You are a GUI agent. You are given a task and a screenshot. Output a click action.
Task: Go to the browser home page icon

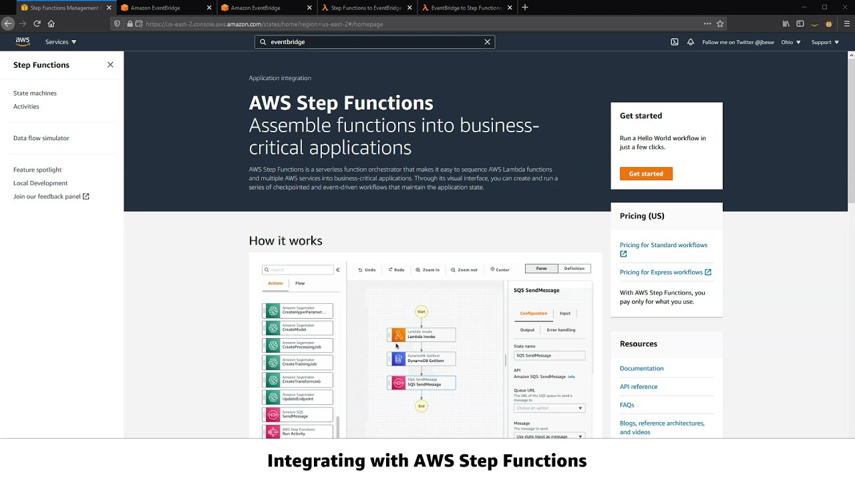[x=51, y=23]
